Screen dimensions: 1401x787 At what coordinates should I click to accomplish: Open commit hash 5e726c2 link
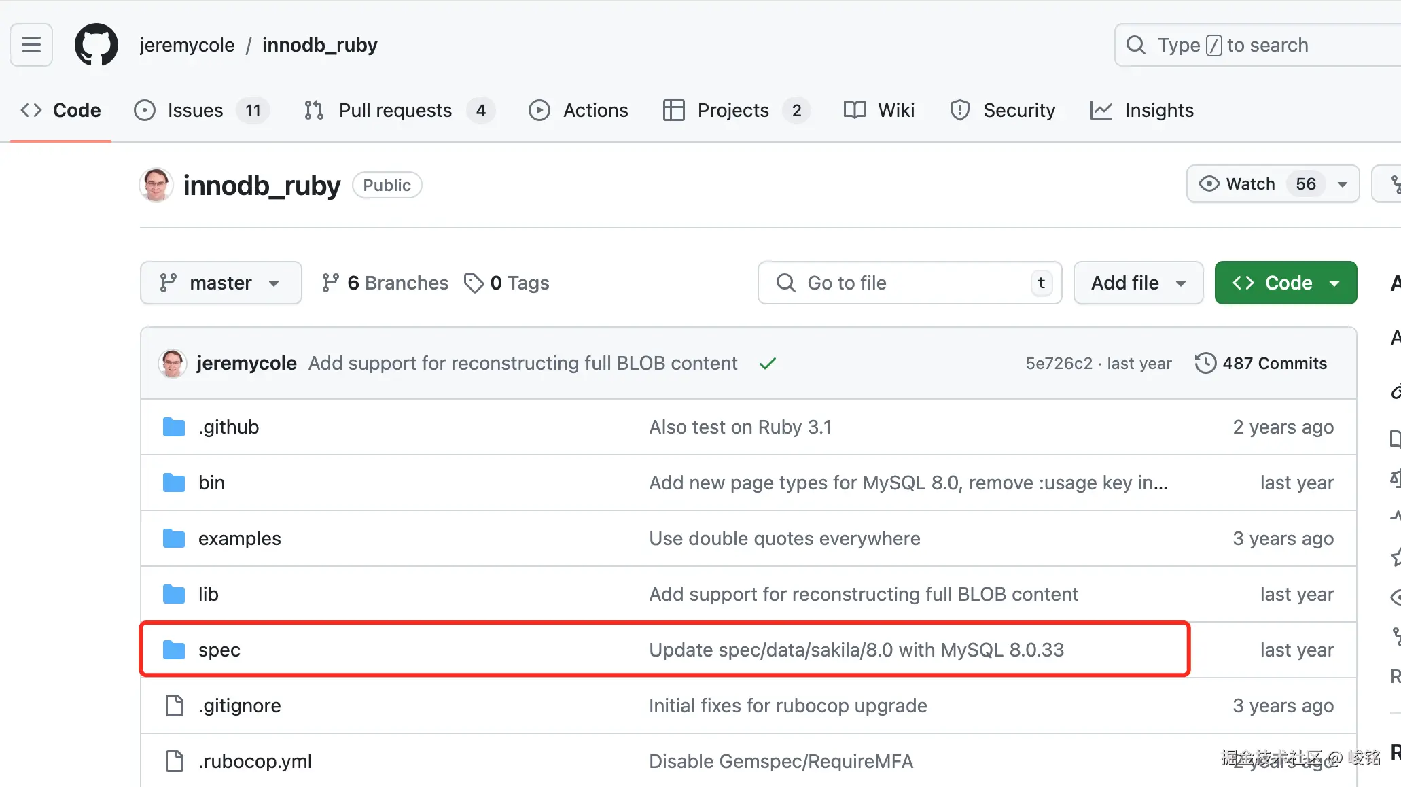pyautogui.click(x=1059, y=364)
